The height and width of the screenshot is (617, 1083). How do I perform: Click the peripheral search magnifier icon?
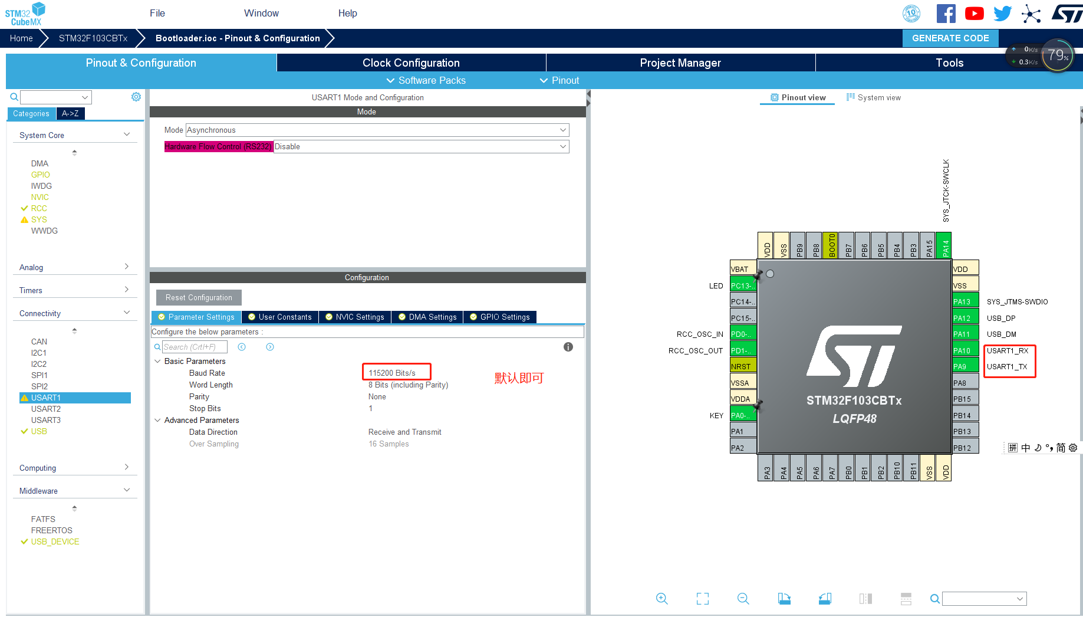pyautogui.click(x=14, y=97)
